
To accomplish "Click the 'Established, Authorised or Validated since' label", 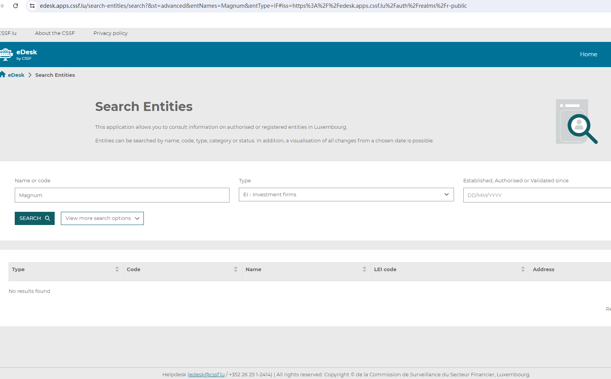I will click(x=516, y=181).
